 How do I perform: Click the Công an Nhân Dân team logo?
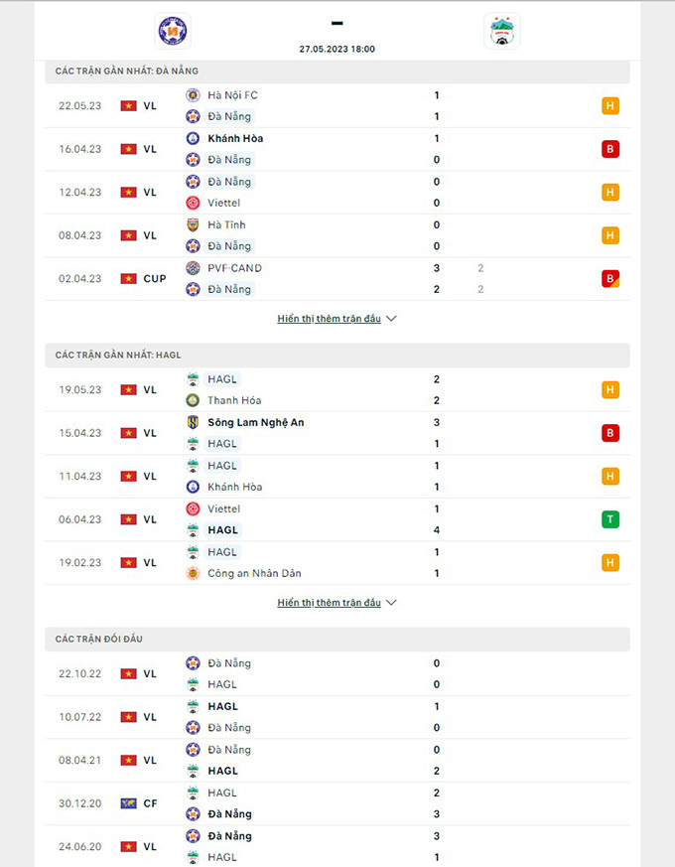click(193, 573)
